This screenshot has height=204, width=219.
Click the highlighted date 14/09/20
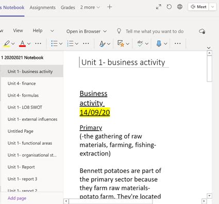click(95, 113)
